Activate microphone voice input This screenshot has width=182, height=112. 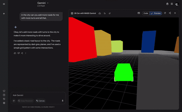(63, 101)
